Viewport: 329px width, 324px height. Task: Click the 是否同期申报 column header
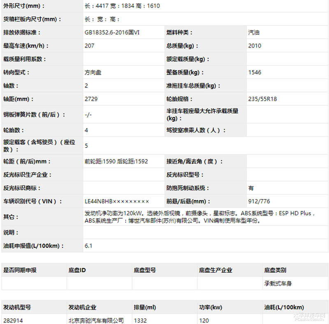click(20, 270)
